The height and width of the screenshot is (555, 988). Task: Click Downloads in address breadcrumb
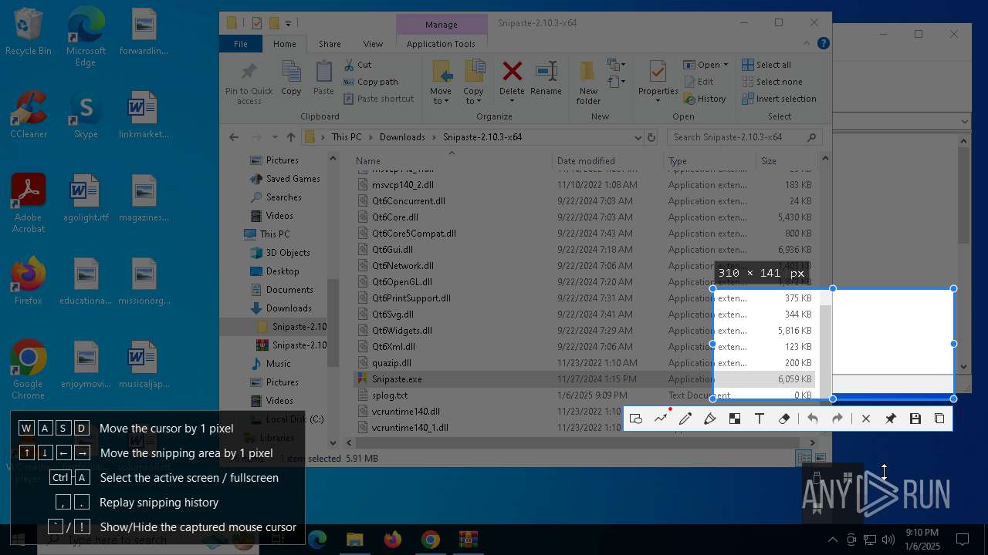click(x=402, y=137)
